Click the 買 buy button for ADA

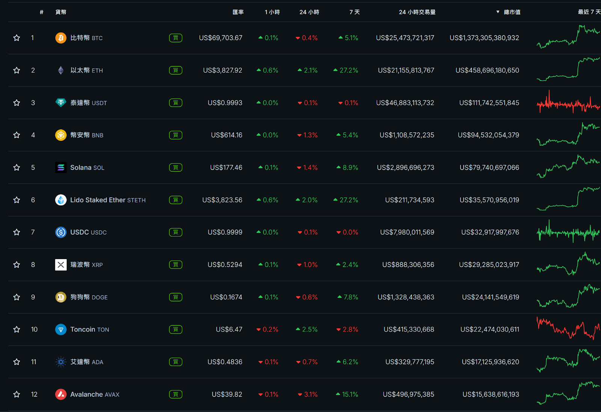point(176,362)
